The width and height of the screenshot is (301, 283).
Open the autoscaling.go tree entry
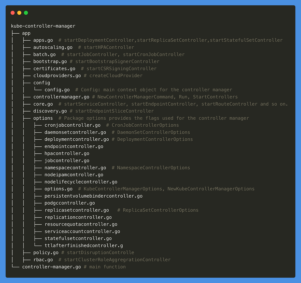point(53,47)
